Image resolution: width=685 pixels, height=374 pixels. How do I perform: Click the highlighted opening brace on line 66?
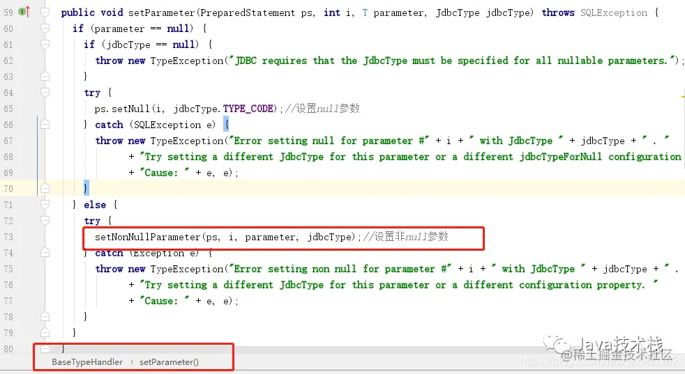(226, 125)
